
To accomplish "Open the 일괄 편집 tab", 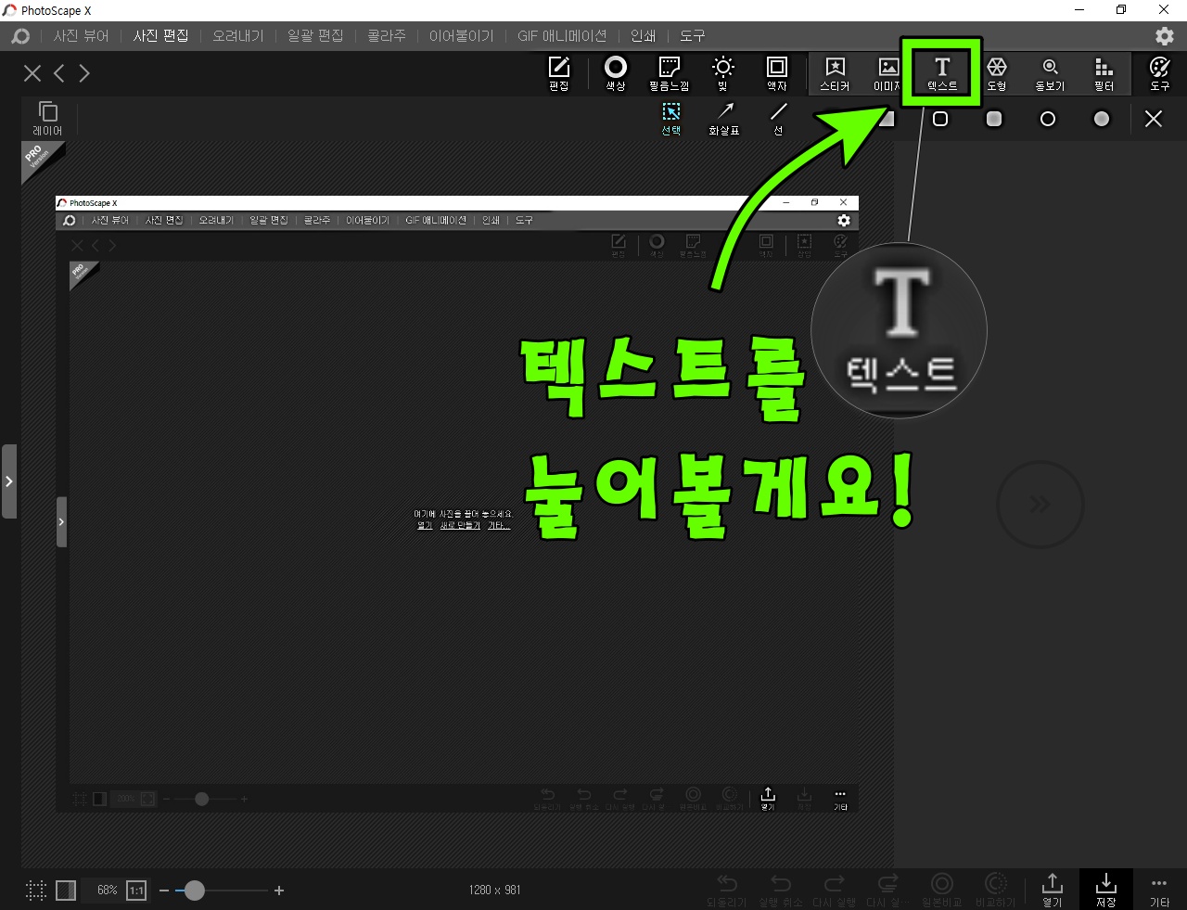I will pos(315,36).
